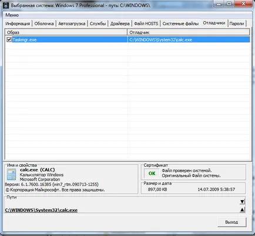Image resolution: width=255 pixels, height=236 pixels.
Task: Uncheck the Taskmgr.exe checkbox
Action: pyautogui.click(x=9, y=39)
